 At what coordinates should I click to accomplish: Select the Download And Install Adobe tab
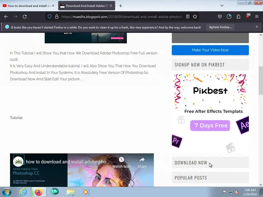pyautogui.click(x=87, y=6)
